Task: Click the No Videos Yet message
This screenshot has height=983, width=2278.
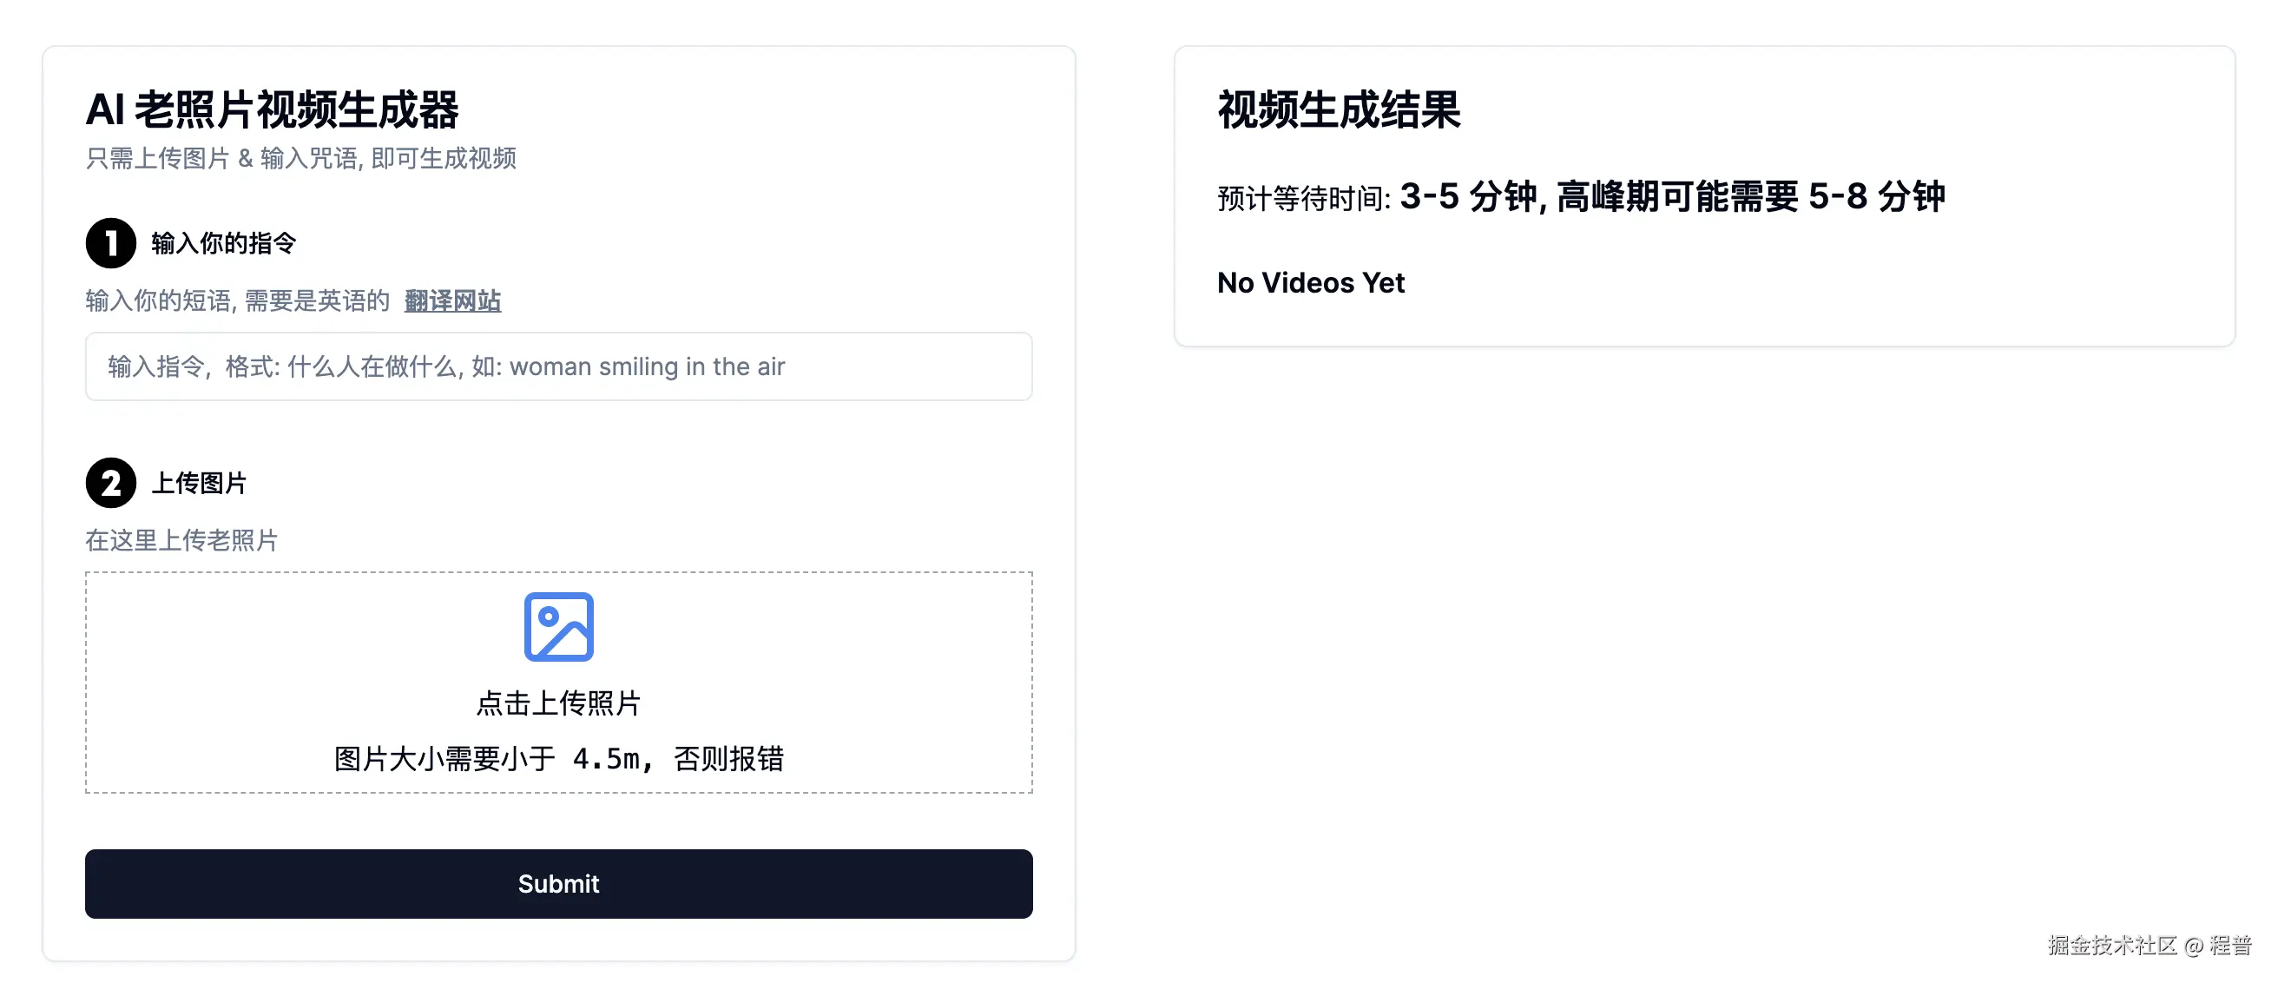Action: (x=1311, y=283)
